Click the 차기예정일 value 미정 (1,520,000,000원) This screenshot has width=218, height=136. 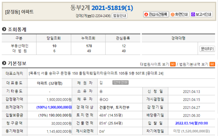(x=191, y=131)
